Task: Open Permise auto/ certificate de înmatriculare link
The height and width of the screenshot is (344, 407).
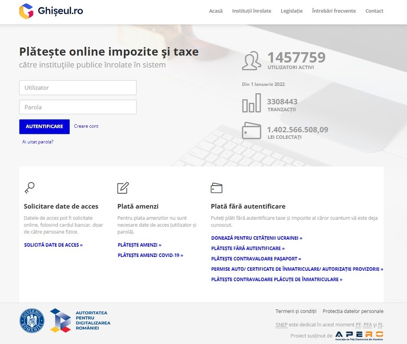Action: [297, 269]
